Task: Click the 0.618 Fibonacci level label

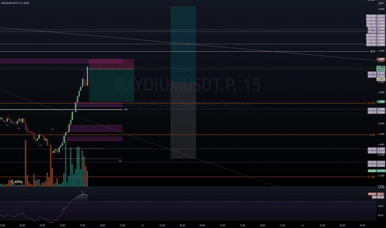Action: pyautogui.click(x=371, y=103)
